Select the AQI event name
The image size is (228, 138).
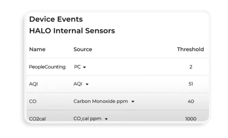click(33, 84)
